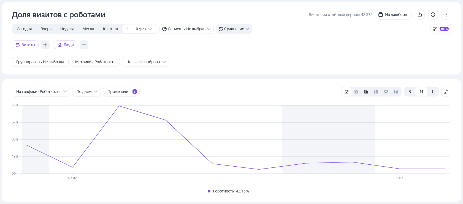Image resolution: width=463 pixels, height=204 pixels.
Task: Switch to the pie chart view
Action: click(386, 92)
